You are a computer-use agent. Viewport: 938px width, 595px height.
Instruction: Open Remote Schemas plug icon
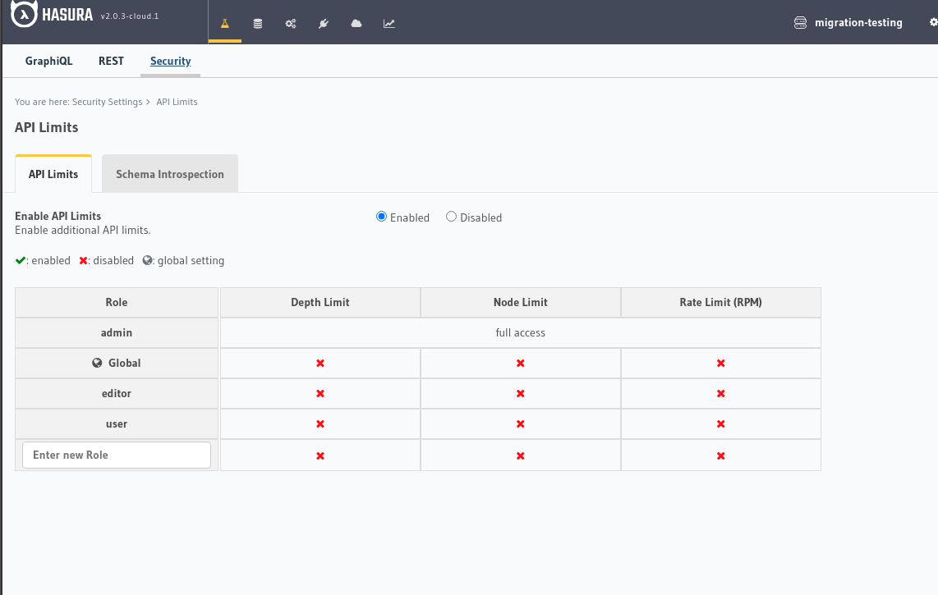point(324,24)
